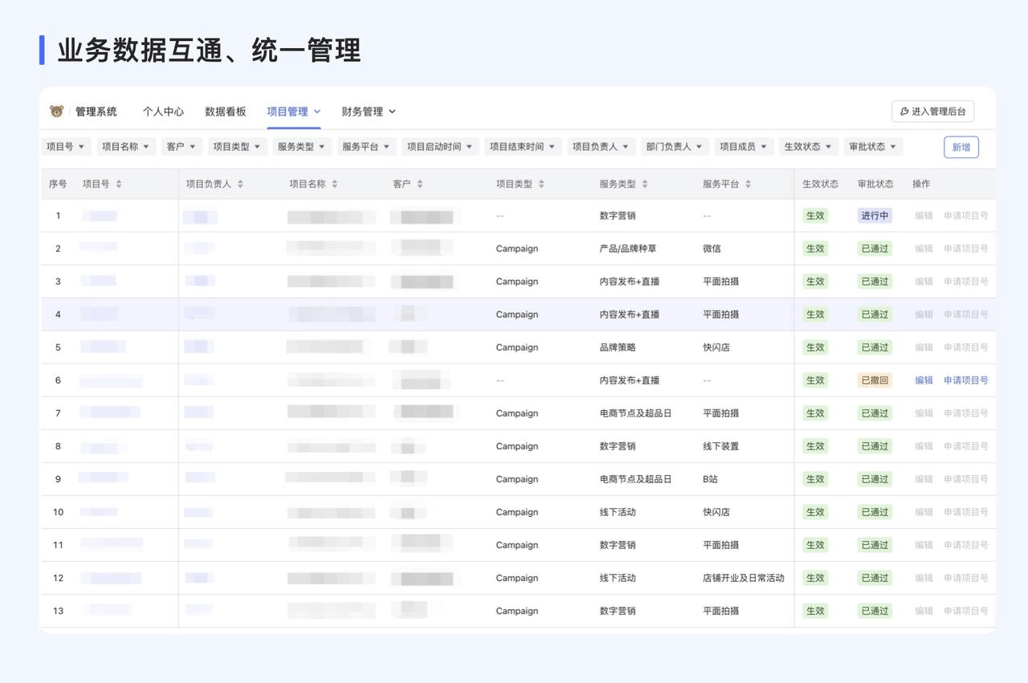Image resolution: width=1028 pixels, height=683 pixels.
Task: Sort by 服务类型 column icon
Action: tap(645, 184)
